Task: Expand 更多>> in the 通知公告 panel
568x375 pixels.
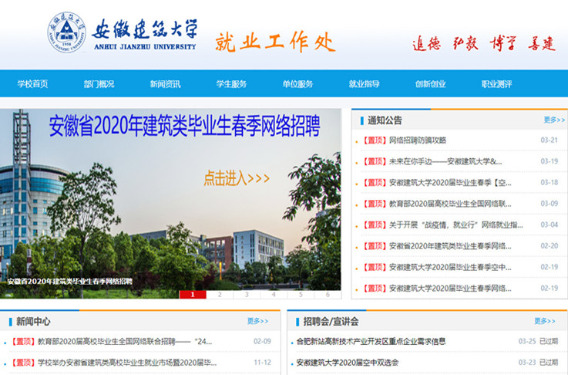Action: point(554,120)
